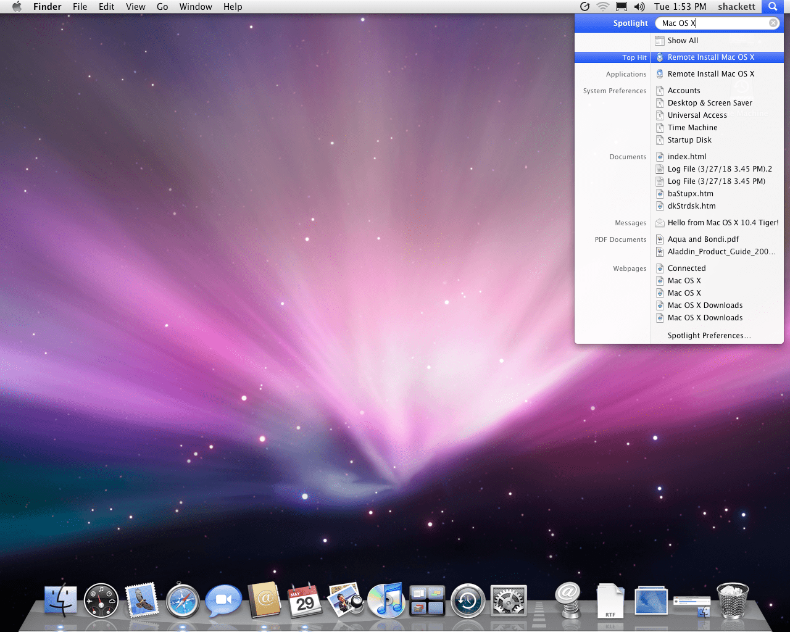Open the volume control in menu bar

(639, 7)
